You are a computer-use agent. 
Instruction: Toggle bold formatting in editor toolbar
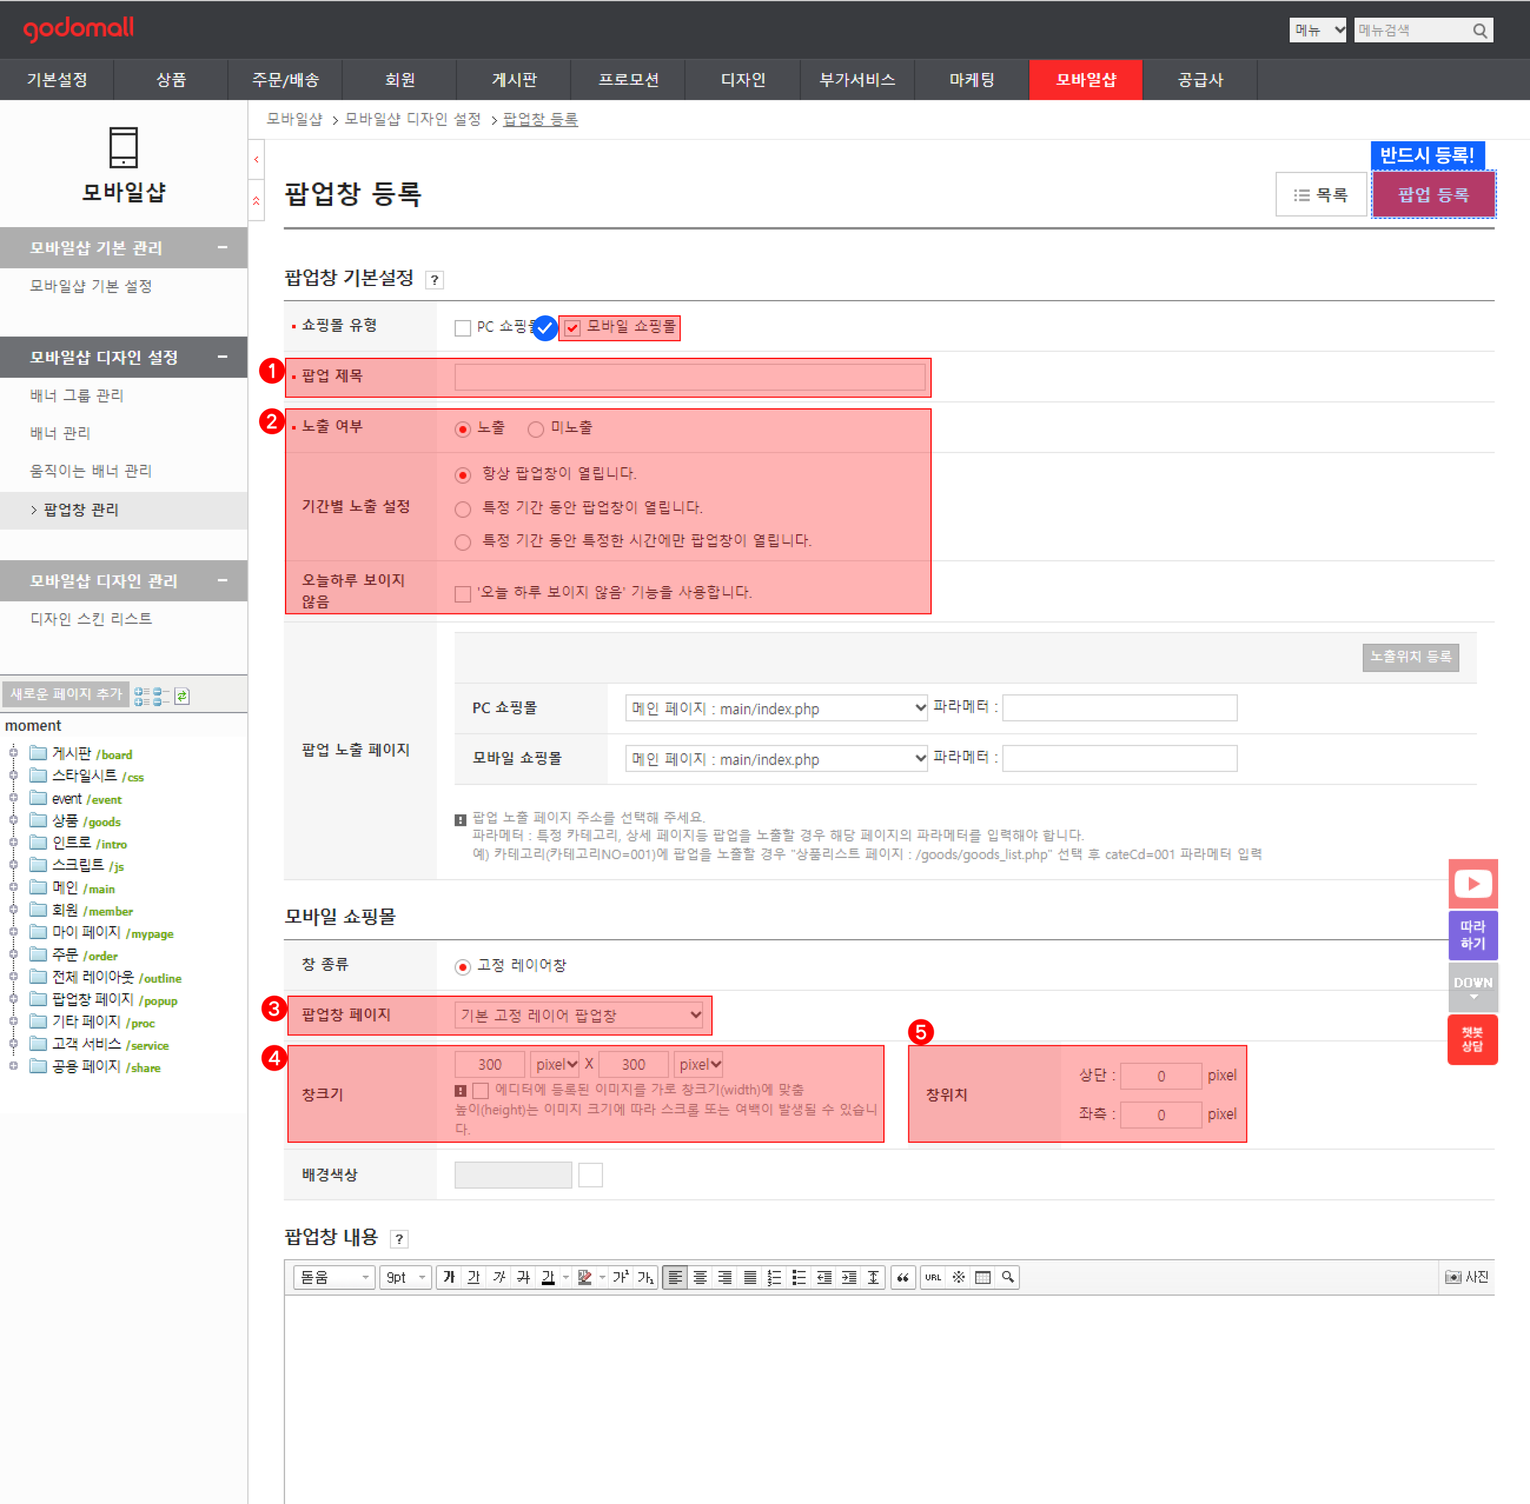[x=449, y=1277]
